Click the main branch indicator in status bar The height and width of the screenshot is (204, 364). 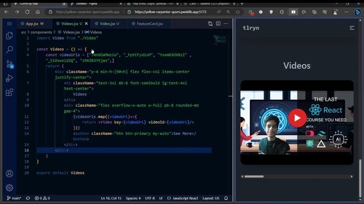point(14,198)
